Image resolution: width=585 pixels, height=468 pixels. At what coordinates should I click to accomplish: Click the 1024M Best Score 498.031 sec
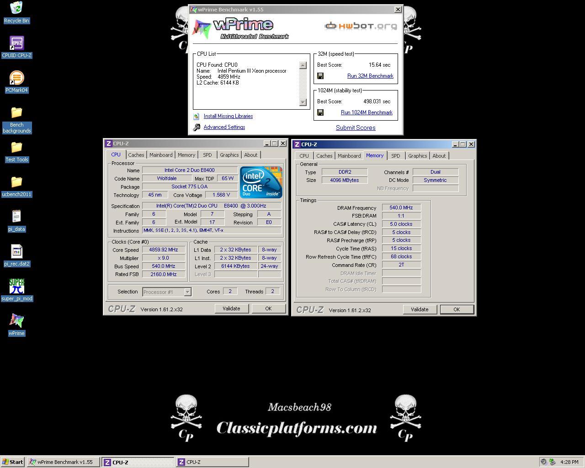pos(377,101)
